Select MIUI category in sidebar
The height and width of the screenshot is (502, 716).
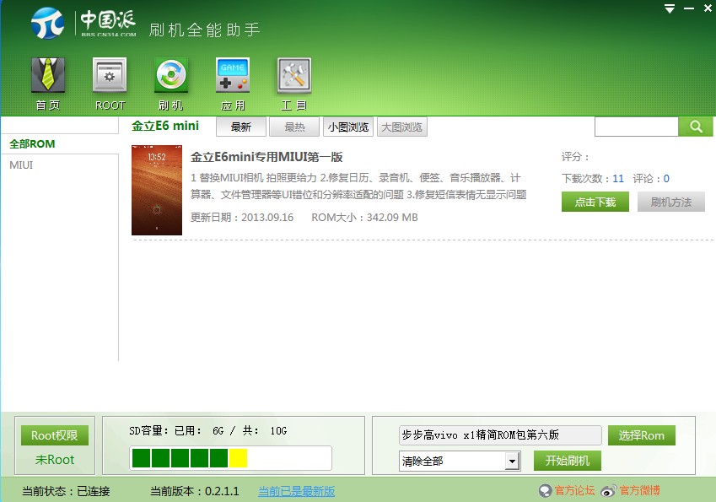coord(21,165)
